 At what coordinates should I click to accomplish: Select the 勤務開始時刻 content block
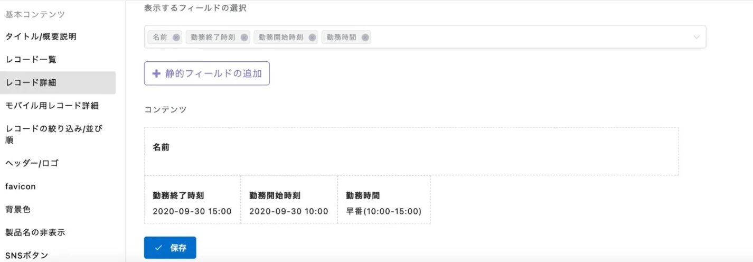pyautogui.click(x=289, y=200)
